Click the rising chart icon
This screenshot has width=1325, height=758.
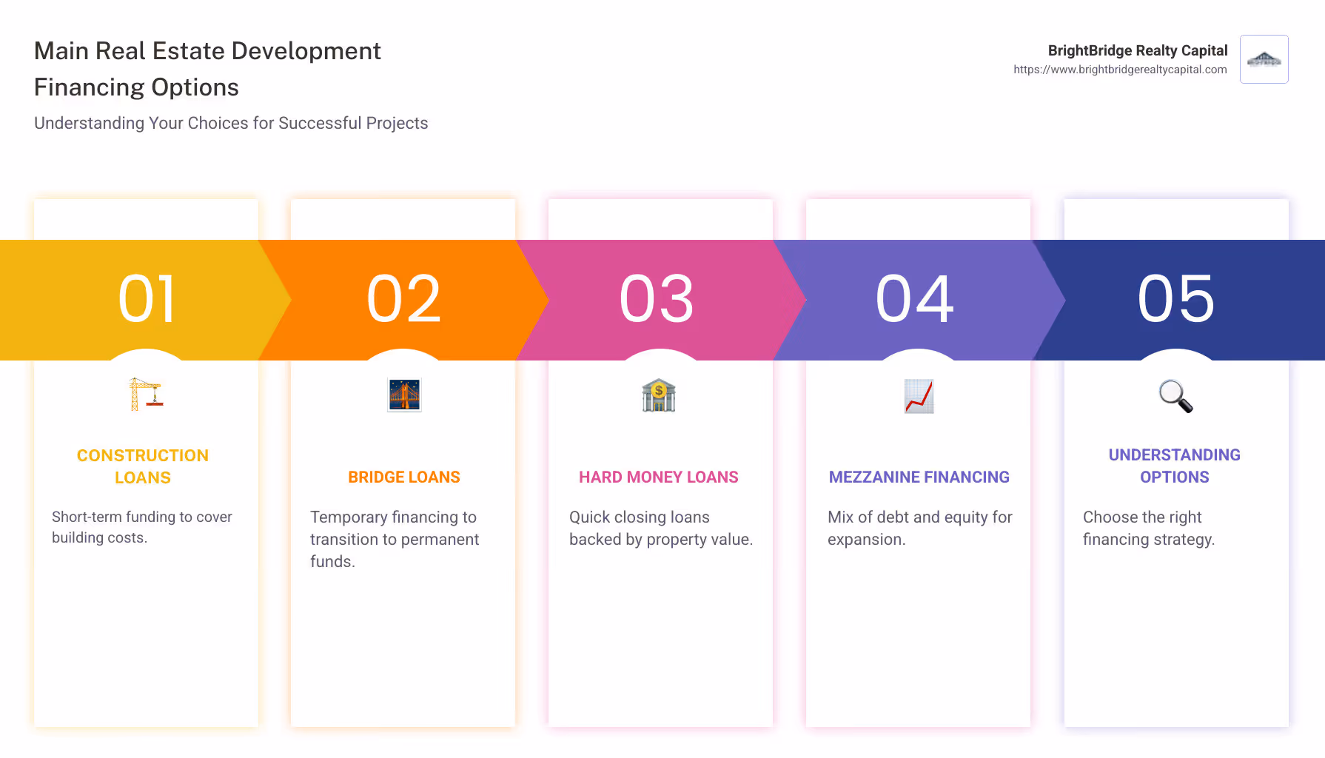919,396
